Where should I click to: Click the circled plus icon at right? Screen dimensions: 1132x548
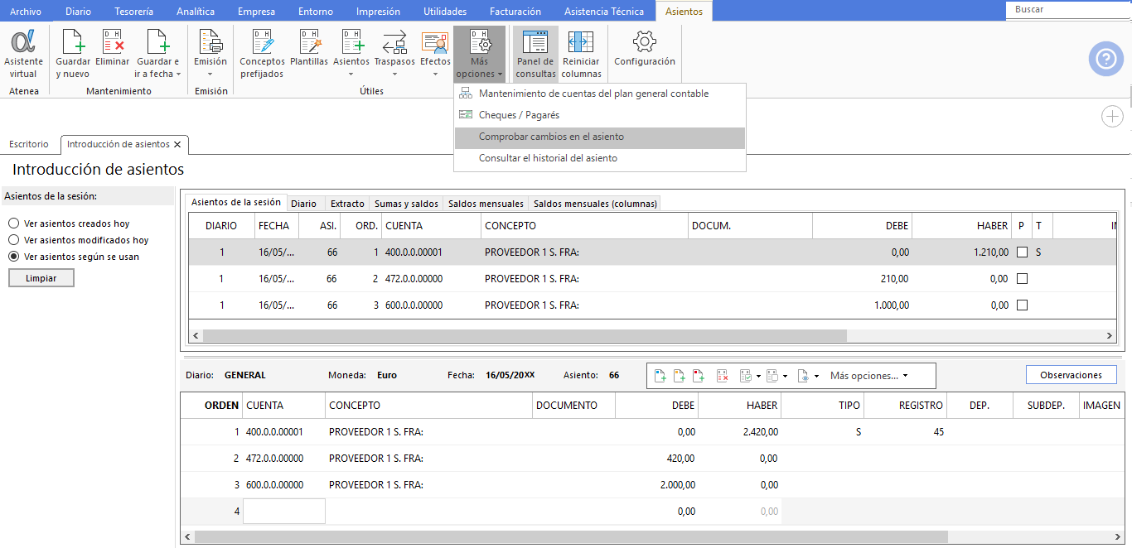(x=1112, y=117)
